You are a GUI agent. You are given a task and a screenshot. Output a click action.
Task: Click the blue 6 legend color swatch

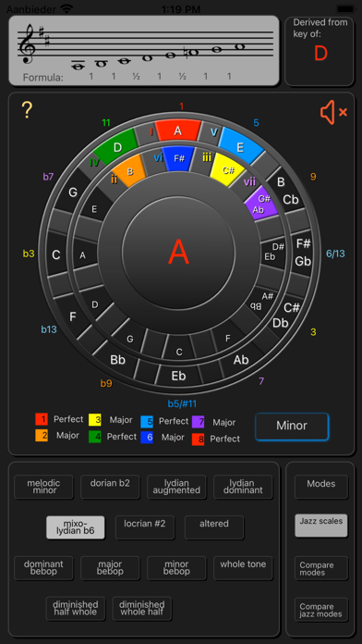click(147, 438)
